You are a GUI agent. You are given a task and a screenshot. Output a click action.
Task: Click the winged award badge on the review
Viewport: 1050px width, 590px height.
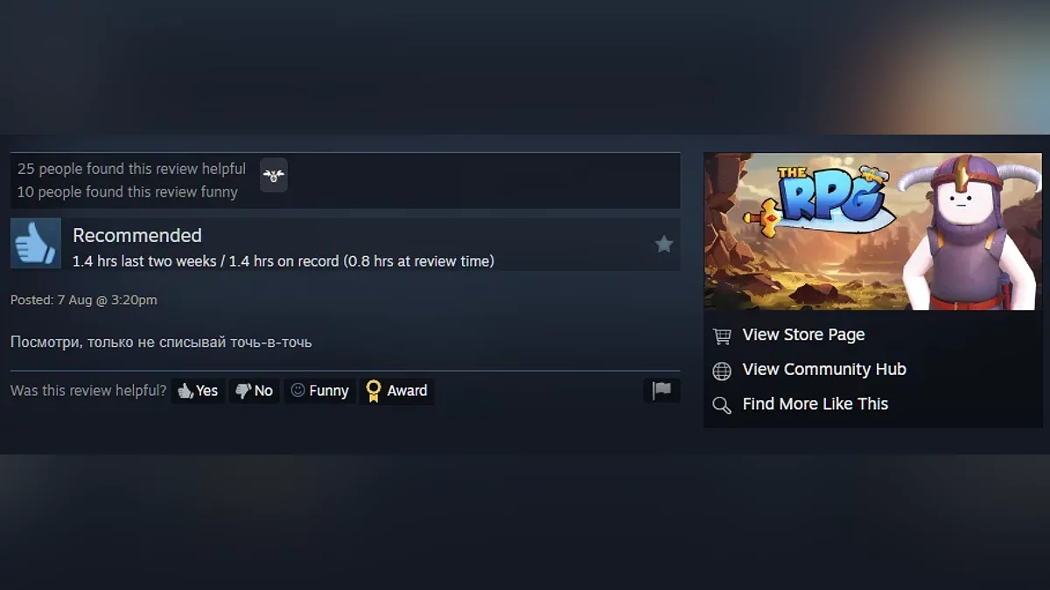tap(274, 175)
